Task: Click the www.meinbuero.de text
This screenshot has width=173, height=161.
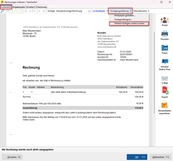Action: [107, 47]
